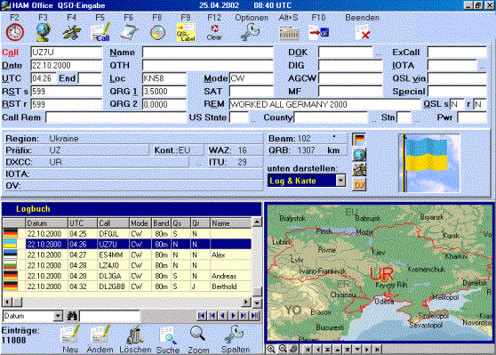Image resolution: width=496 pixels, height=355 pixels.
Task: Open the Datum sort field dropdown
Action: click(x=58, y=316)
